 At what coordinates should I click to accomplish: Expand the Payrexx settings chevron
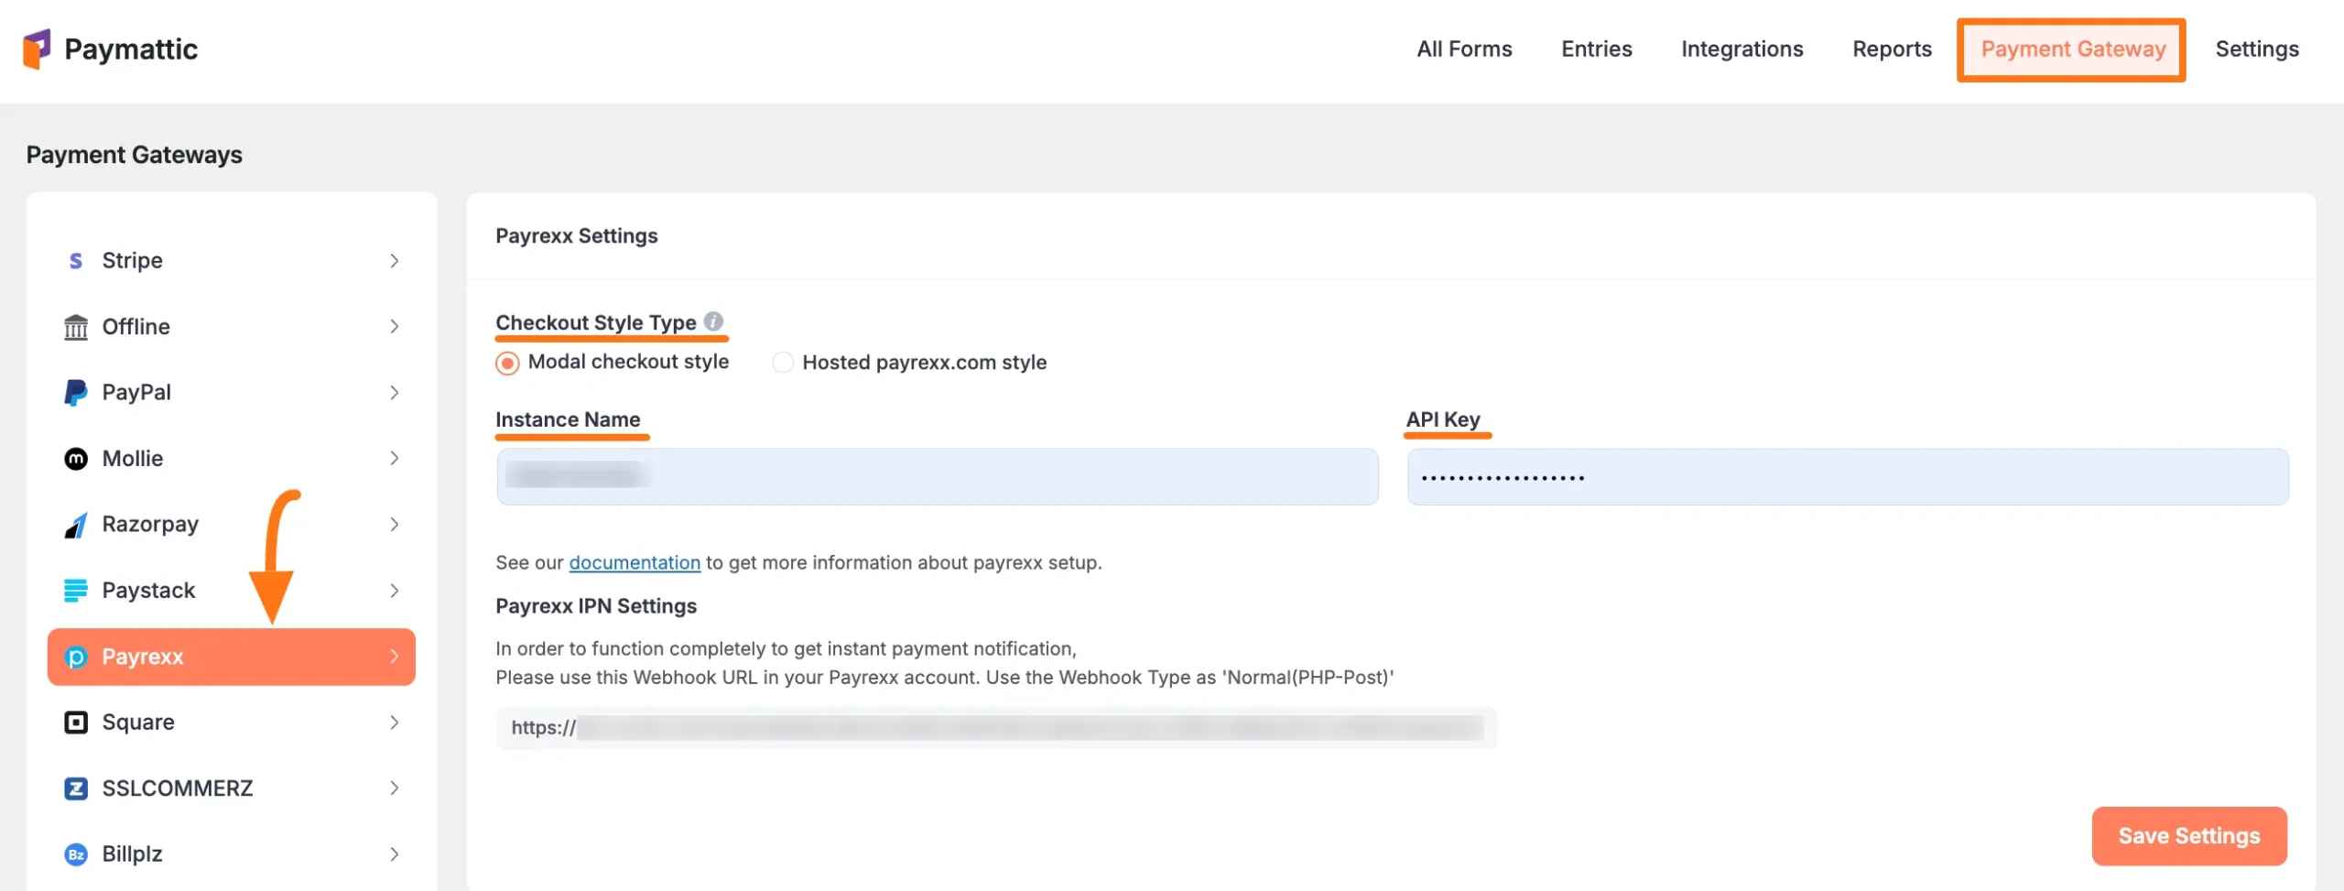pos(394,656)
